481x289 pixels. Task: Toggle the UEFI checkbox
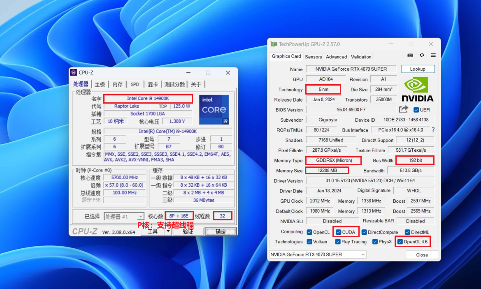click(x=416, y=110)
